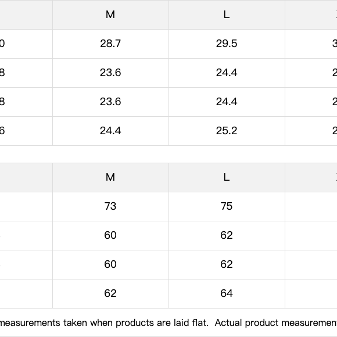Click the second 60 cell in the M column
Image resolution: width=337 pixels, height=337 pixels.
pyautogui.click(x=110, y=264)
